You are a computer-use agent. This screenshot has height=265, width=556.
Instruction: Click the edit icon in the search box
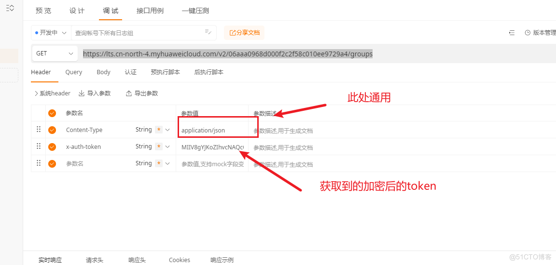tap(208, 32)
